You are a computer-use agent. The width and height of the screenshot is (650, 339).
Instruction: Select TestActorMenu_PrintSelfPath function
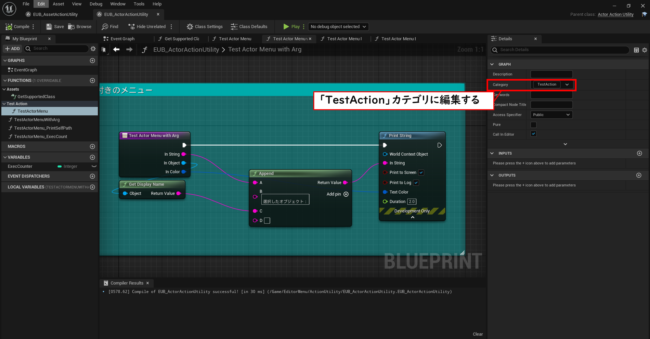[x=43, y=128]
